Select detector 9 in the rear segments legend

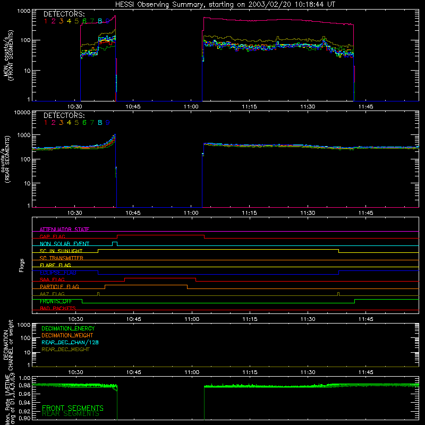[x=108, y=123]
